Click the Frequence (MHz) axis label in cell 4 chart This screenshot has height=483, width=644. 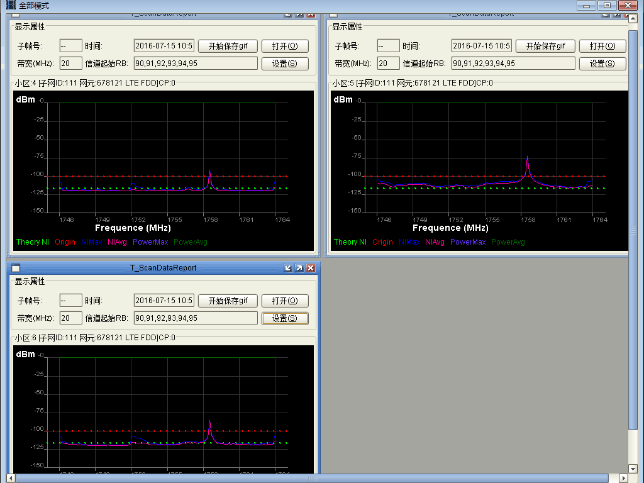tap(133, 228)
